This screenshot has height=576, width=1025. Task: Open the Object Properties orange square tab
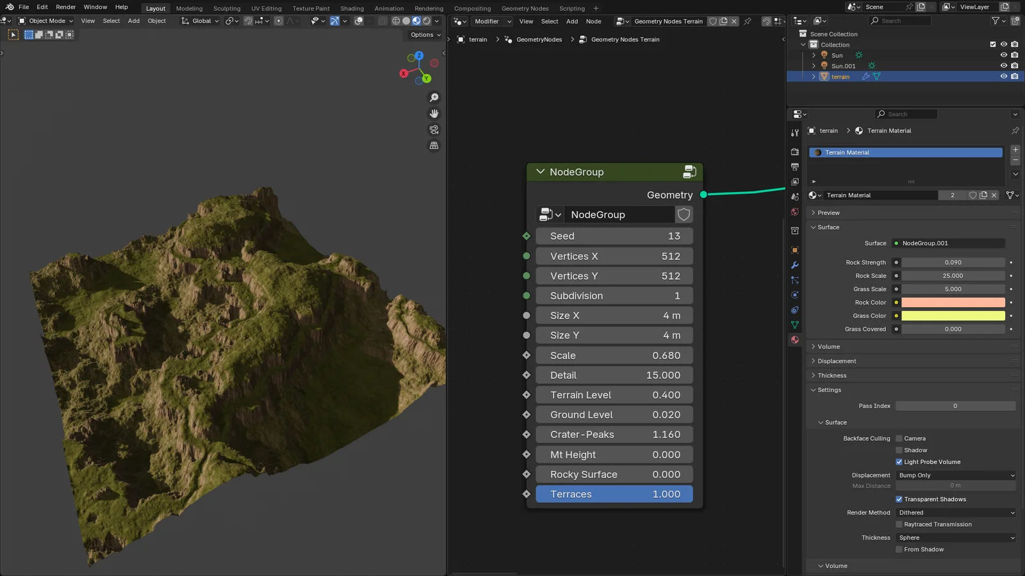[x=794, y=250]
